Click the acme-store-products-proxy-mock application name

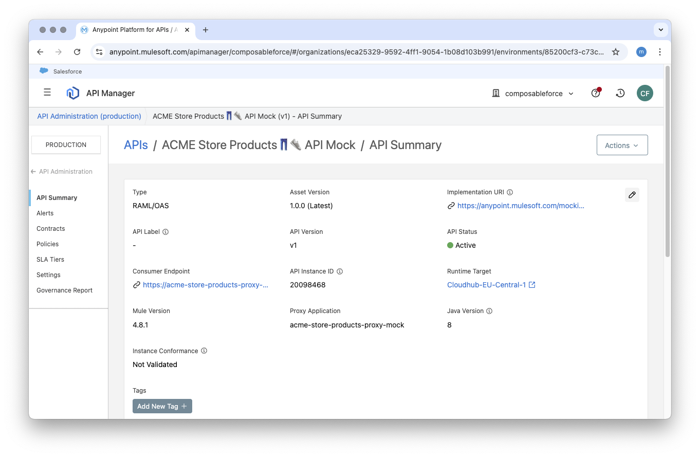(x=347, y=325)
